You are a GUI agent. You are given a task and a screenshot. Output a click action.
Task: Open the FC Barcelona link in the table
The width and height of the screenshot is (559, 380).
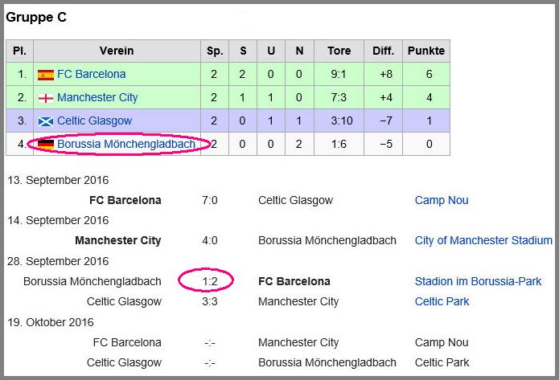91,74
